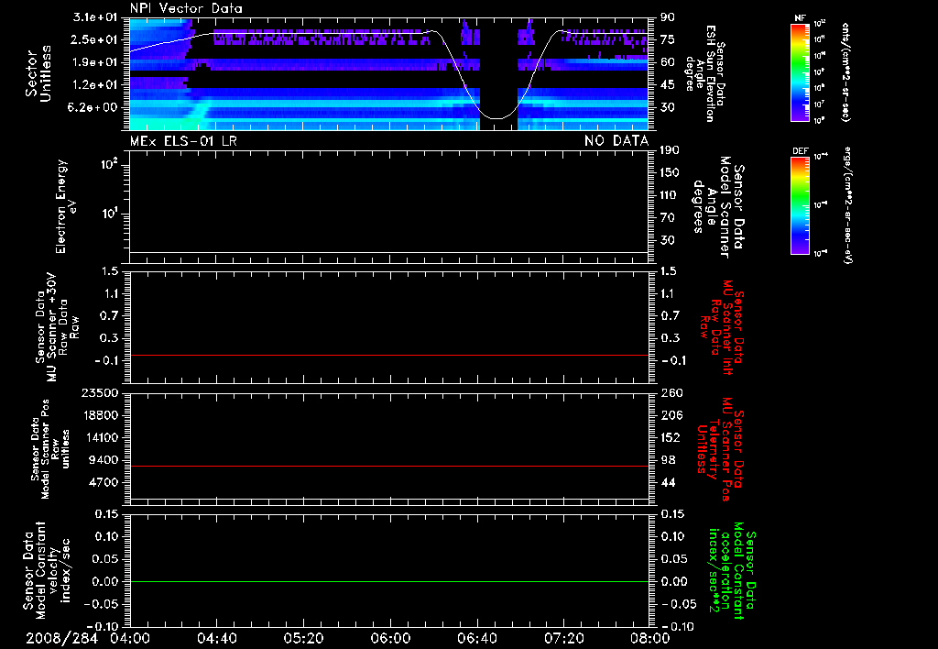The height and width of the screenshot is (649, 938).
Task: Click the "9400" scanner position tick label
Action: 104,460
